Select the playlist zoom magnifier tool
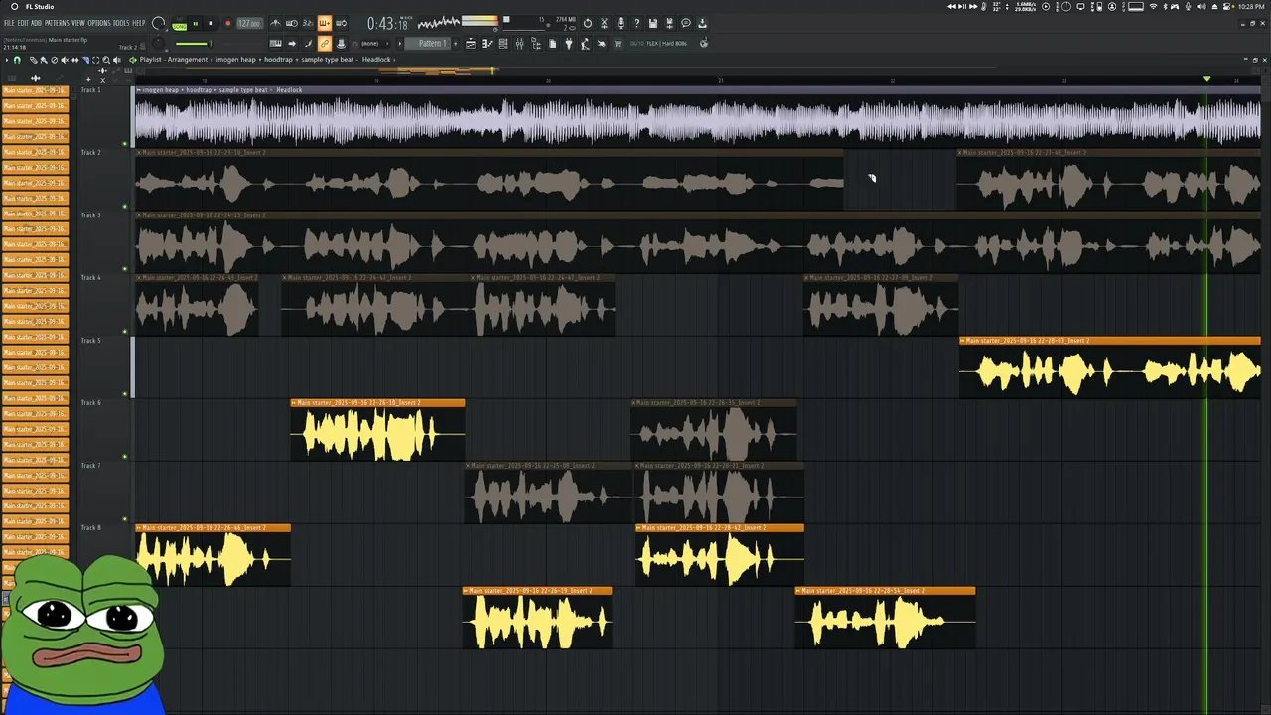 106,60
